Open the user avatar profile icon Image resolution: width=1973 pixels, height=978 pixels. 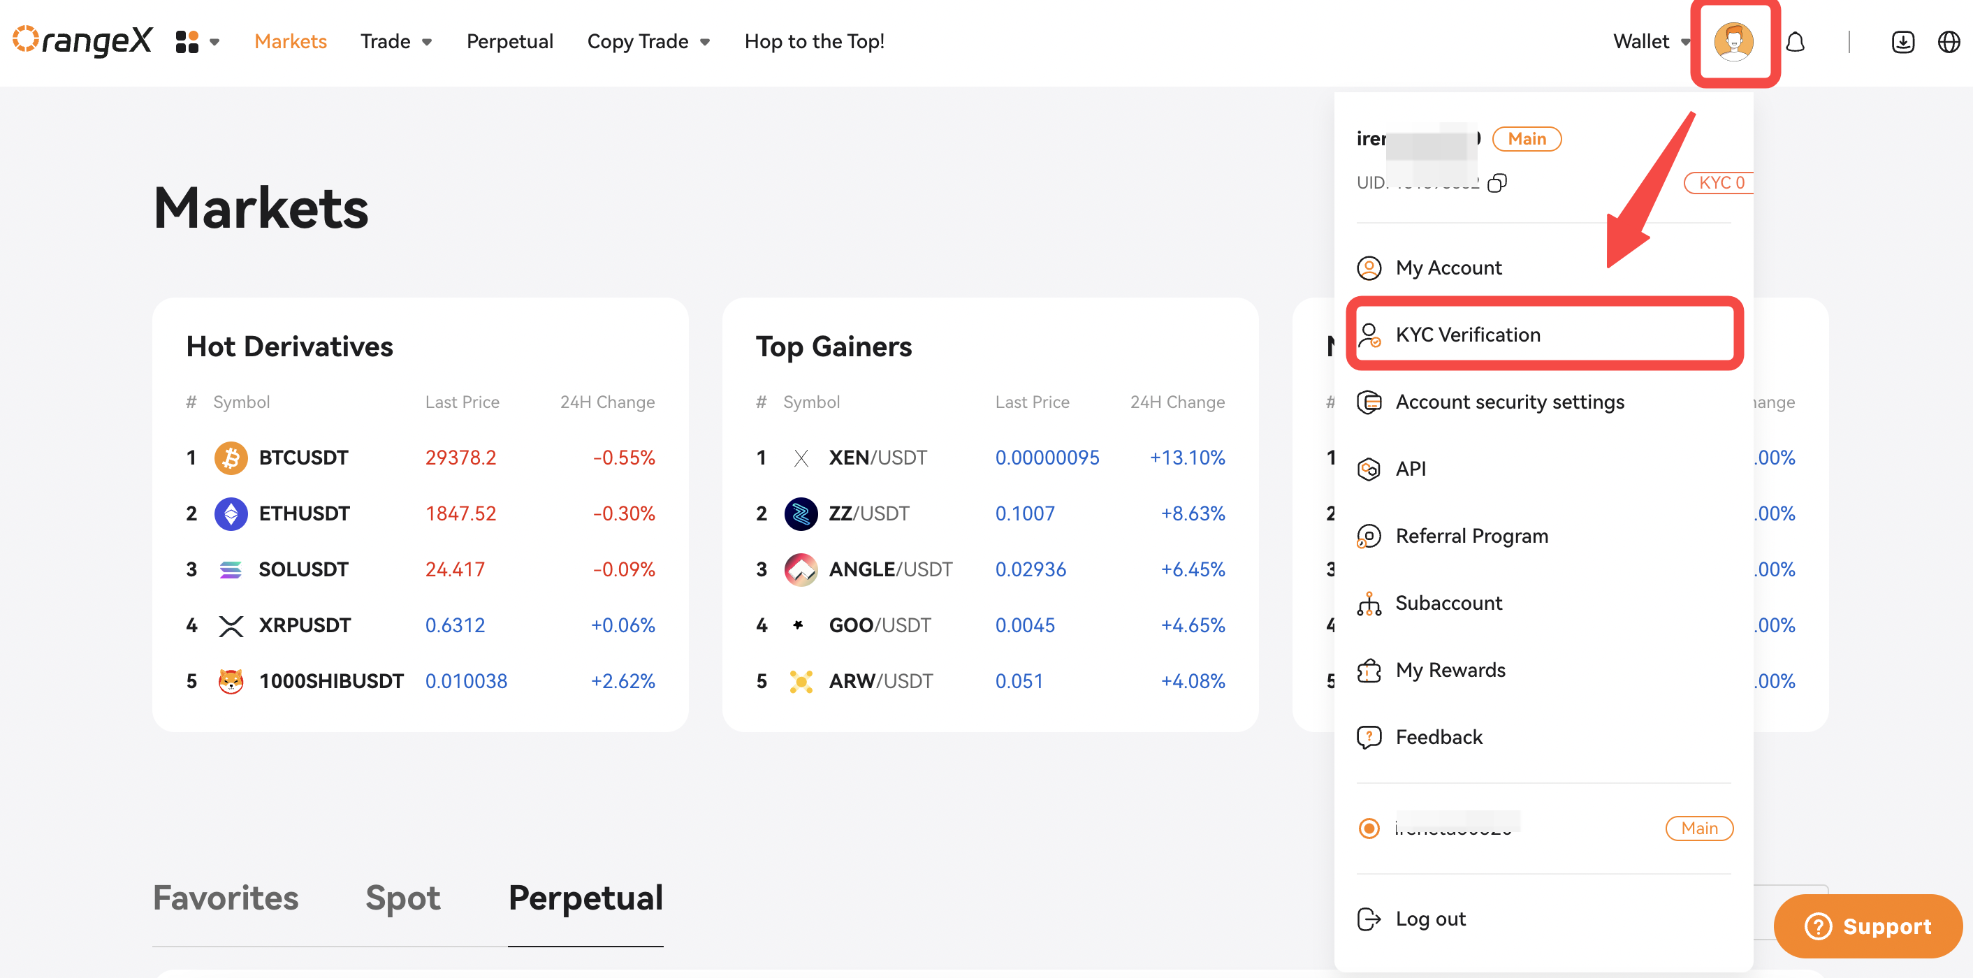pyautogui.click(x=1733, y=41)
